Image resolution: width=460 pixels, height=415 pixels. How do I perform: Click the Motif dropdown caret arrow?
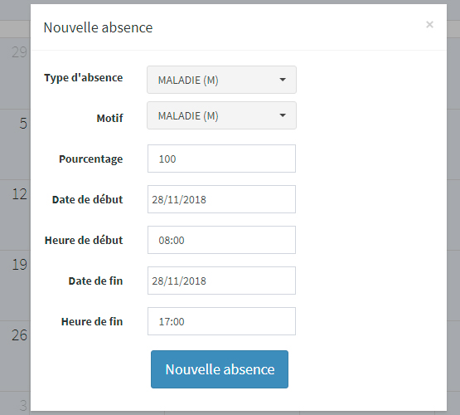click(283, 115)
